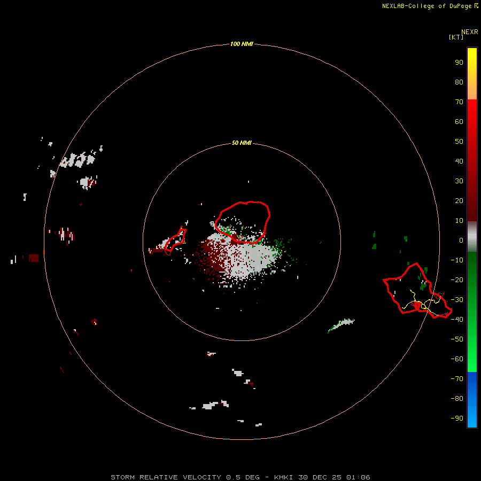
Task: Select the -30 knot scale label
Action: 457,300
